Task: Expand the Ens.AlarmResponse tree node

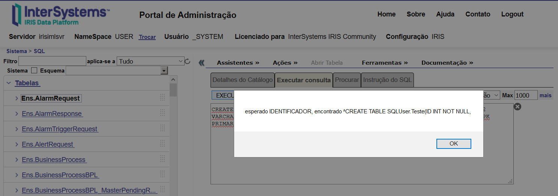Action: (17, 114)
